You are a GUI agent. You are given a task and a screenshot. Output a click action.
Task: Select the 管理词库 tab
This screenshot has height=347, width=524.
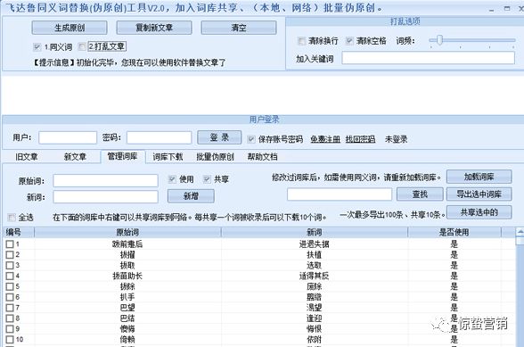[122, 156]
